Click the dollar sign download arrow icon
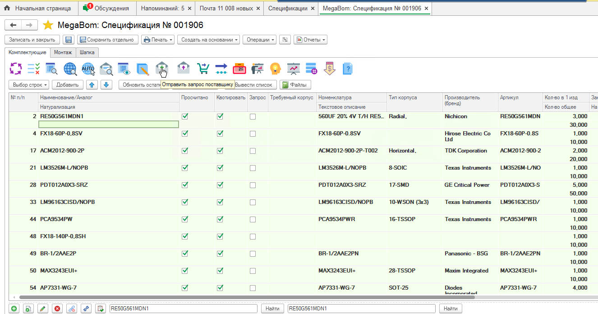 330,69
